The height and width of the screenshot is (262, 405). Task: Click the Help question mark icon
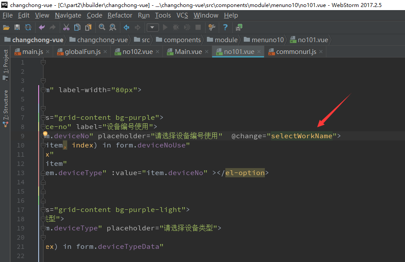tap(224, 27)
